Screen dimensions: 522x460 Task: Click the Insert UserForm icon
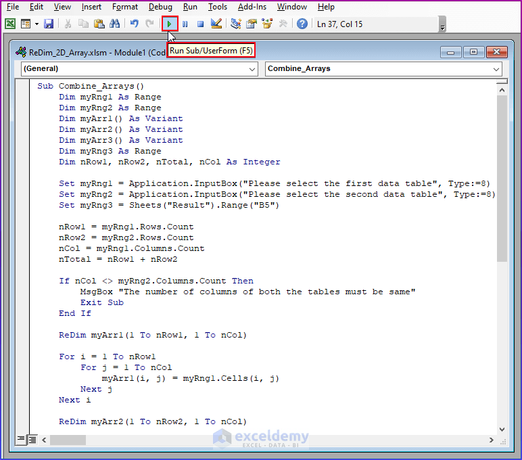(x=26, y=24)
